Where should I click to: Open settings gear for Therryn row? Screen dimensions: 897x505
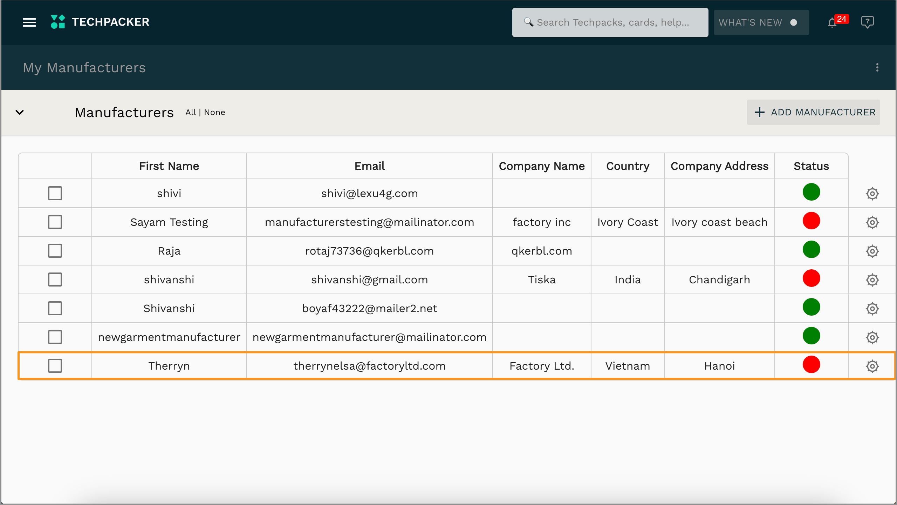point(872,366)
